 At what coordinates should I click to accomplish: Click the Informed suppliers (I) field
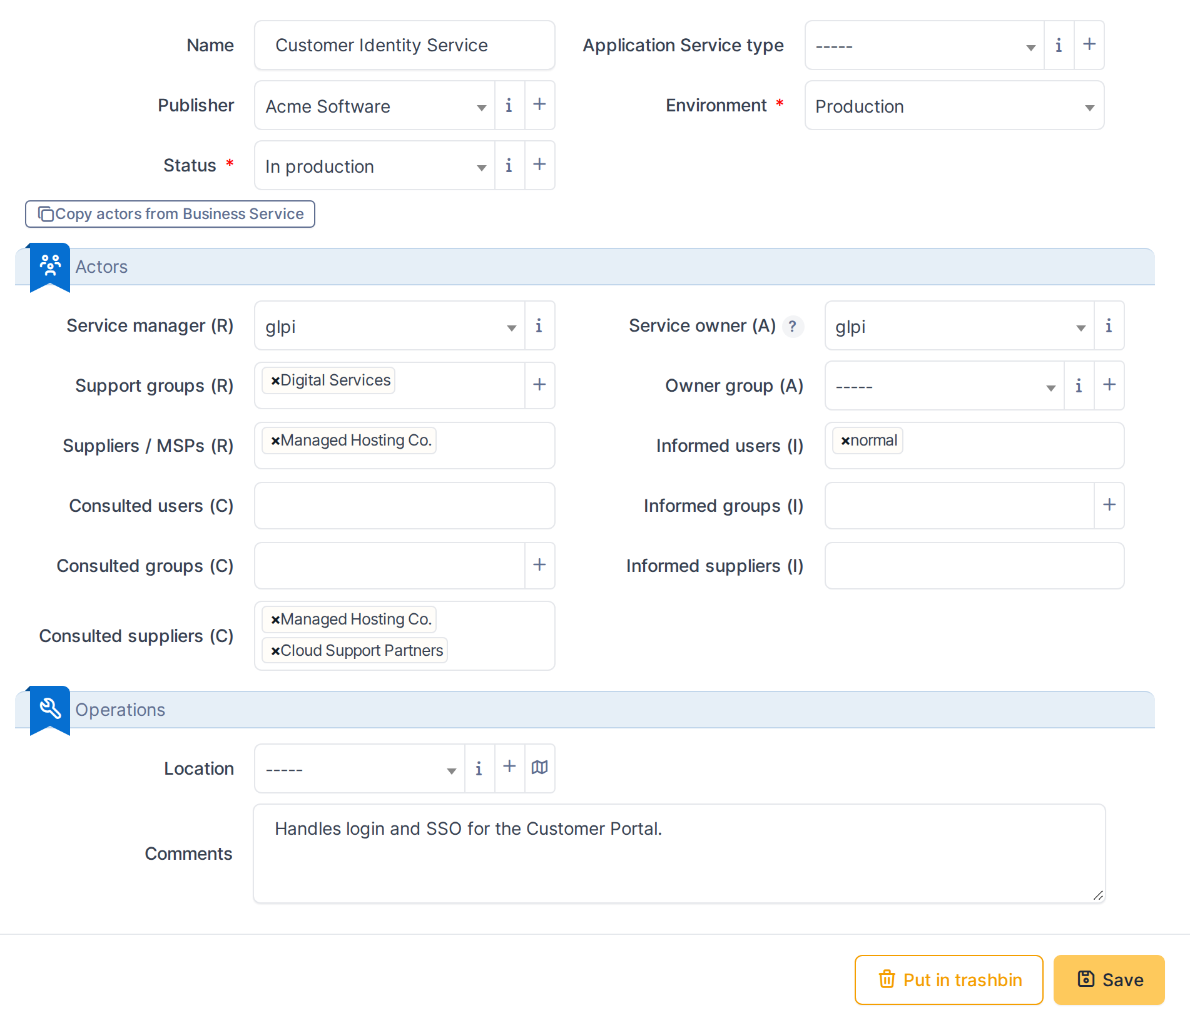click(x=975, y=566)
